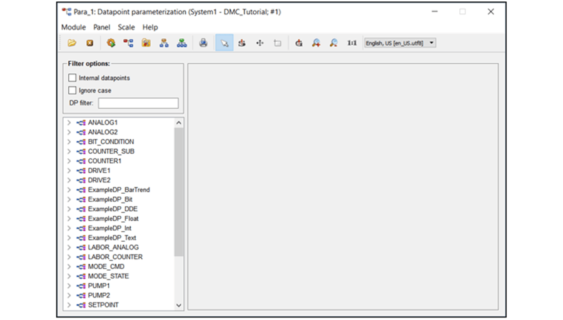Viewport: 563px width, 320px height.
Task: Click the Para window title bar icon
Action: coord(66,12)
